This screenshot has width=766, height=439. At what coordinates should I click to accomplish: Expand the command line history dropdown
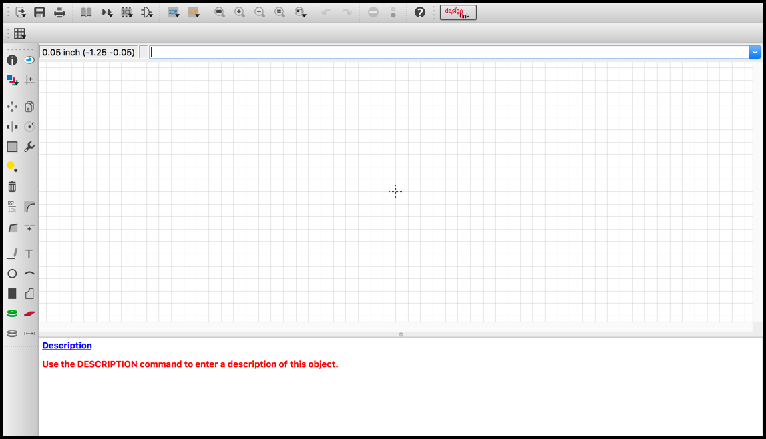tap(755, 52)
